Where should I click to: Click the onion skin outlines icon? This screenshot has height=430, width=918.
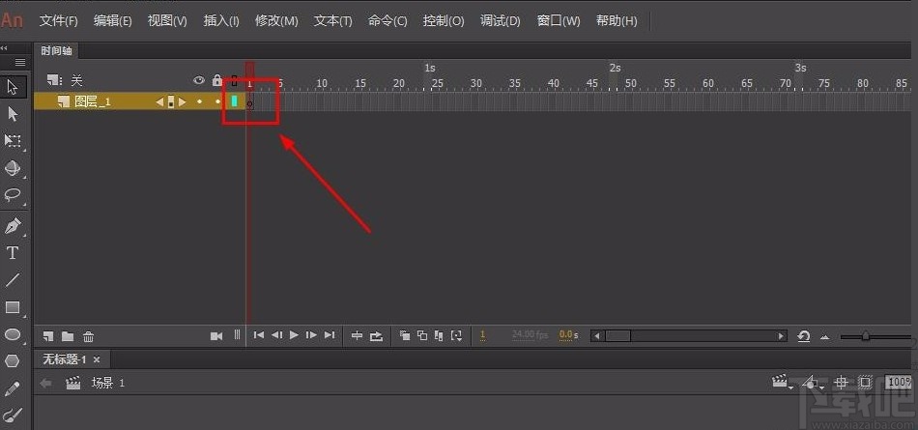pos(422,335)
